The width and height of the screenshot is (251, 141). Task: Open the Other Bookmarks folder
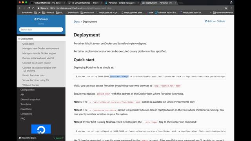click(x=223, y=13)
